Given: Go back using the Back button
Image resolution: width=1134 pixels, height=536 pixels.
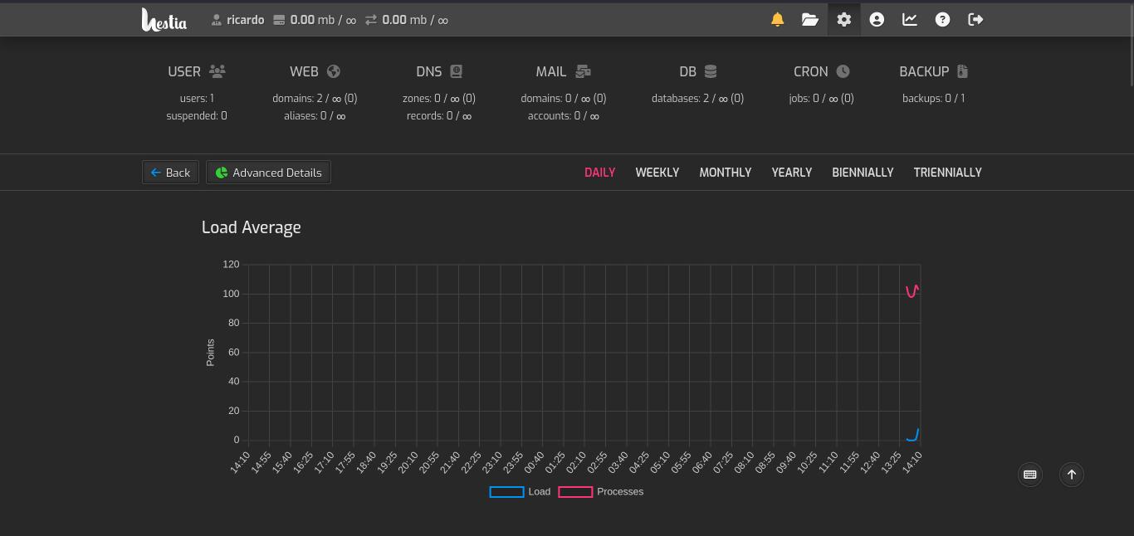Looking at the screenshot, I should 170,173.
